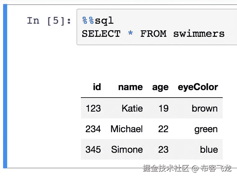This screenshot has width=237, height=178.
Task: Select the Katie name cell
Action: (x=132, y=108)
